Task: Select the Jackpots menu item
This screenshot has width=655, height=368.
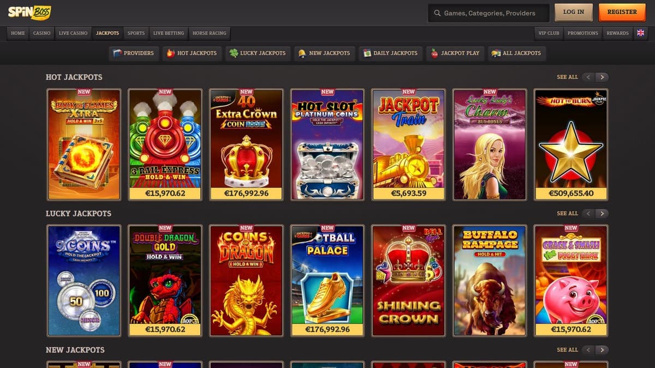Action: point(108,33)
